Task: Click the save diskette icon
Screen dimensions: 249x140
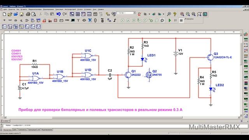Action: tap(21, 14)
